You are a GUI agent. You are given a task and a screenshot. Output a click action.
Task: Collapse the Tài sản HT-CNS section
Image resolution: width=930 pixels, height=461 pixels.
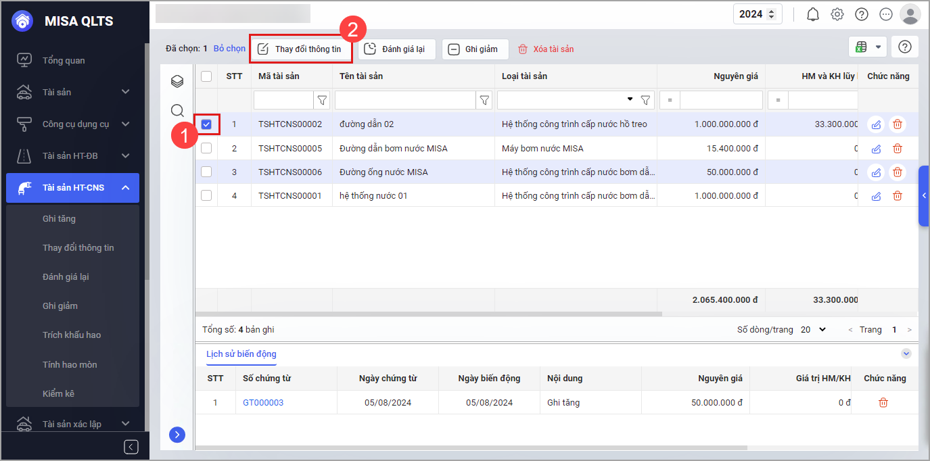point(125,187)
